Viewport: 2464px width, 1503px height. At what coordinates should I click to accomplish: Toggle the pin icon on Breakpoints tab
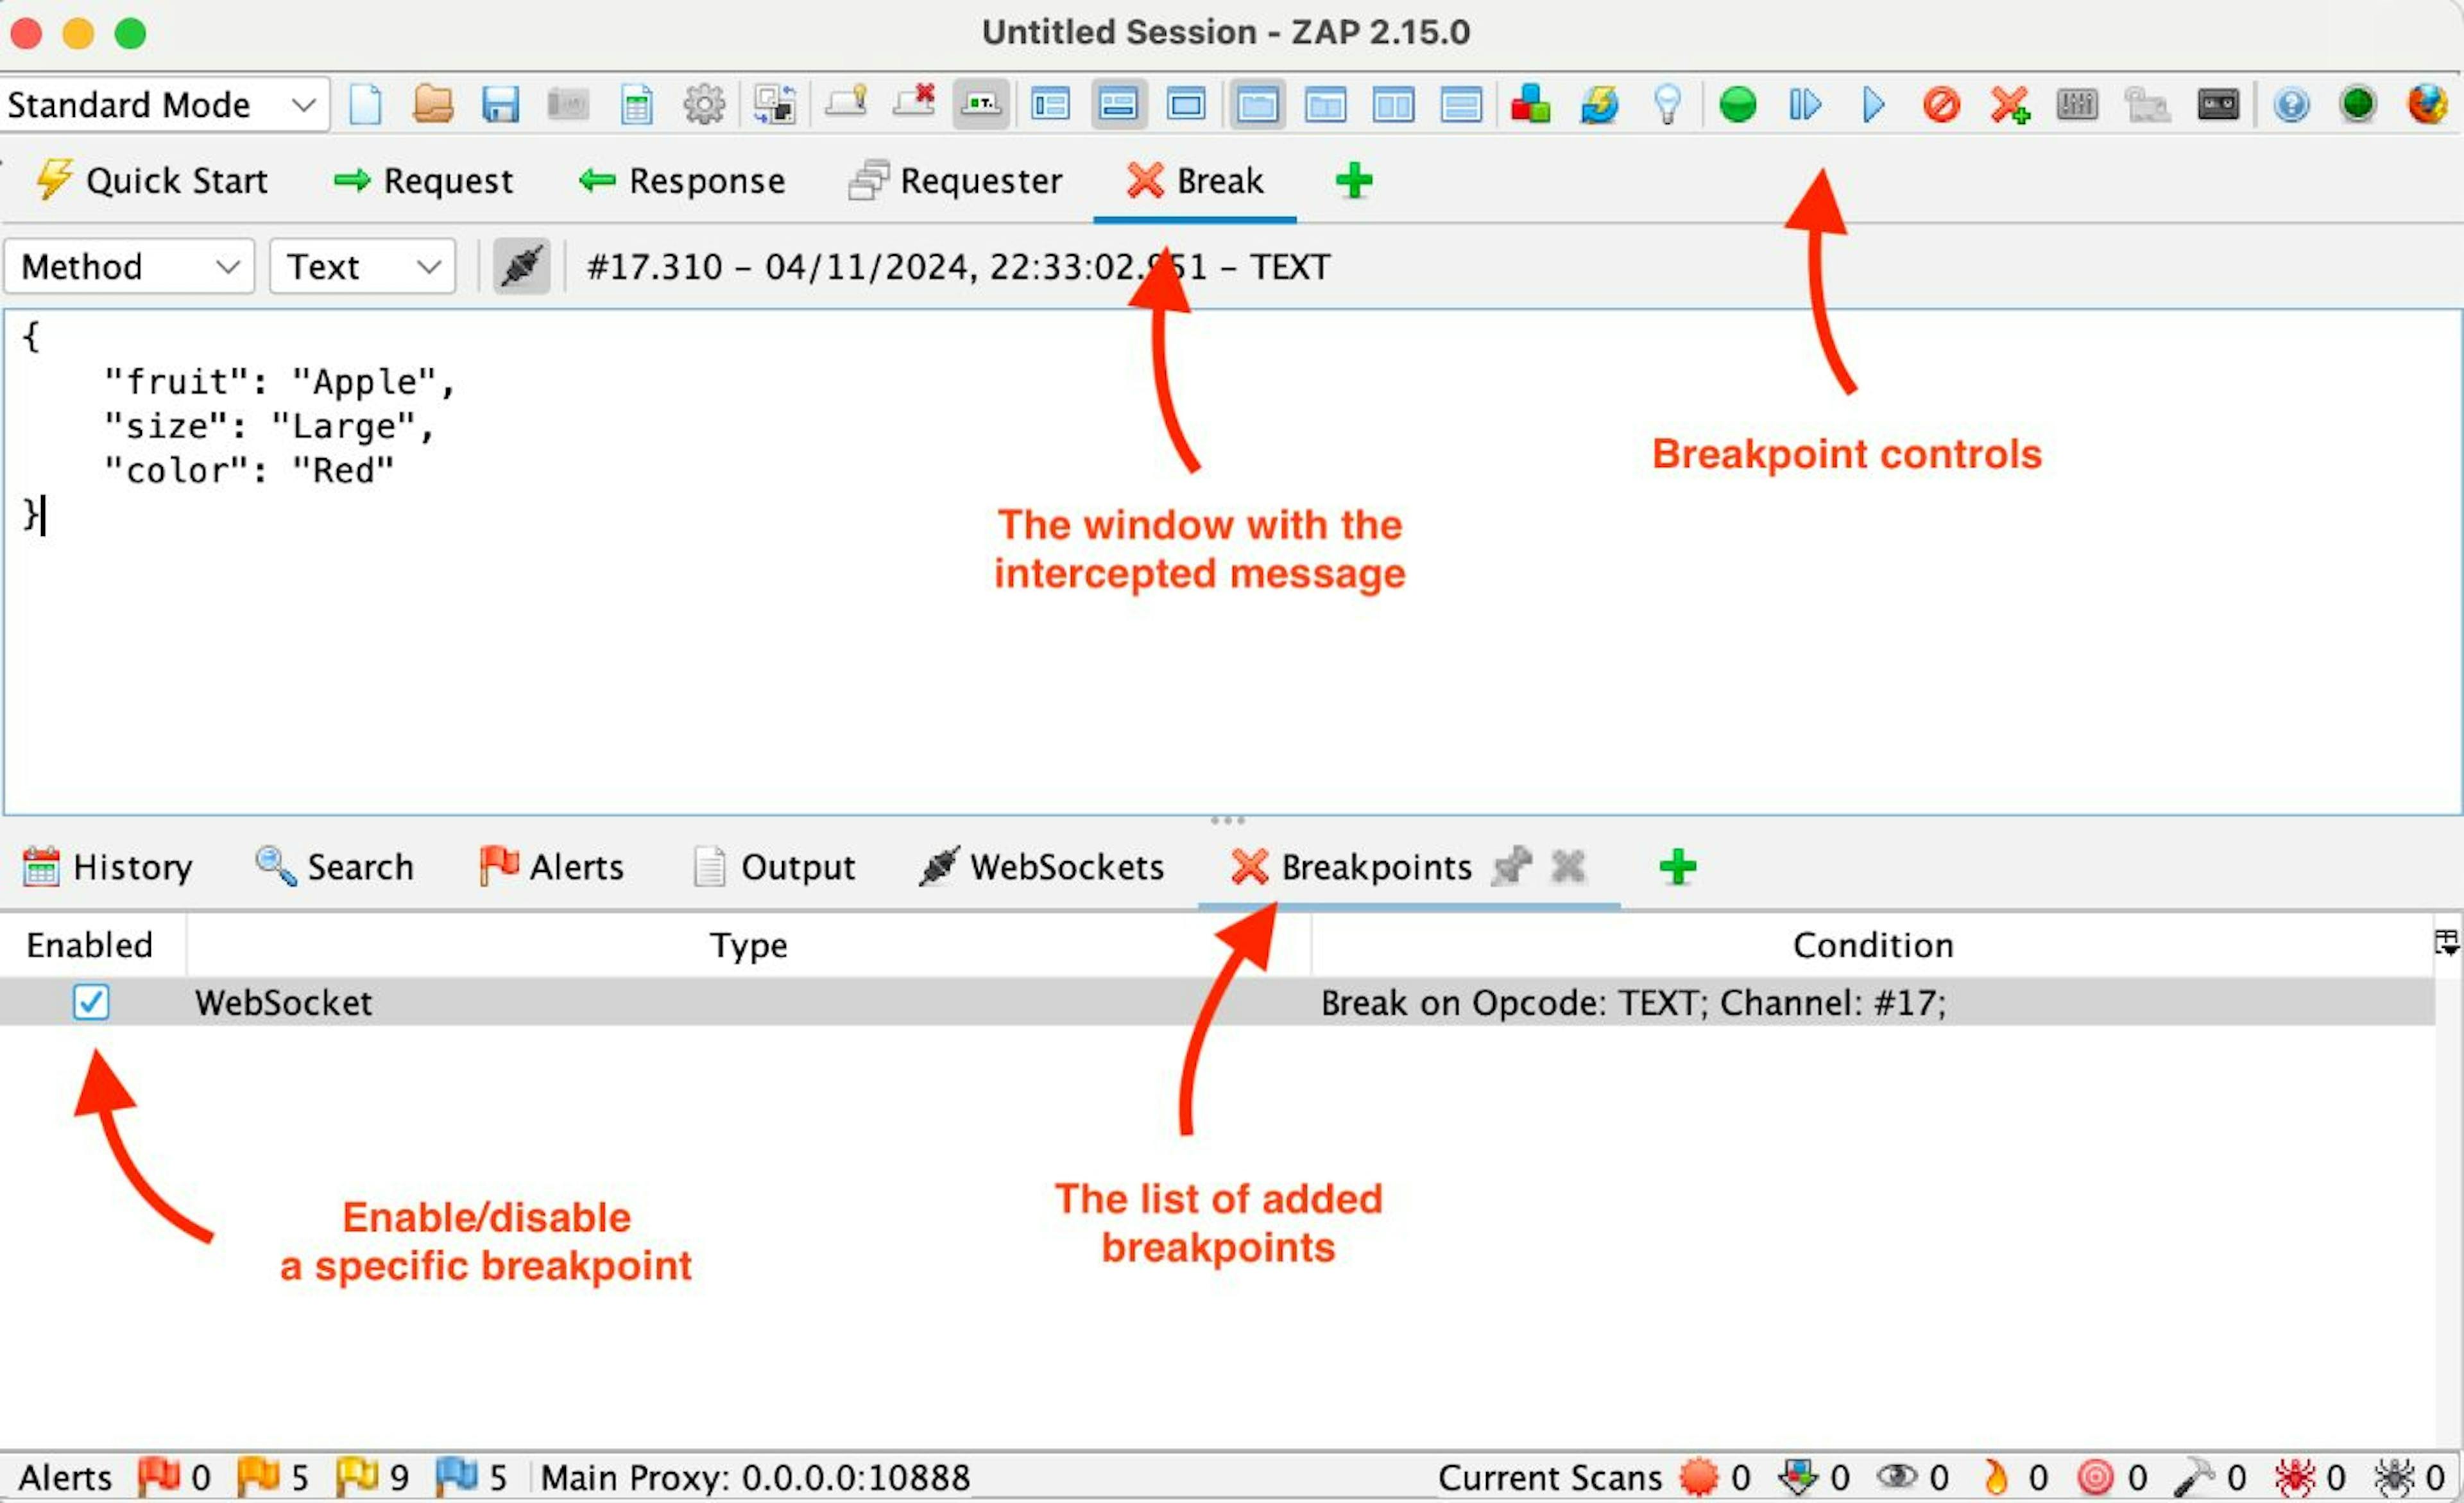click(1511, 866)
